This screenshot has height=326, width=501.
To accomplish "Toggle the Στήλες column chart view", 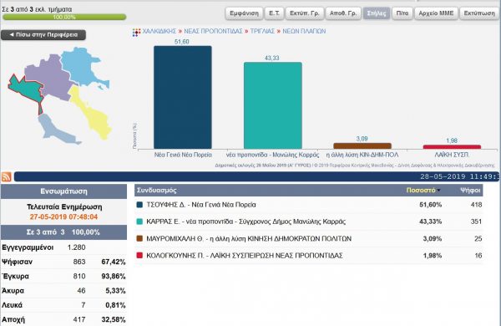I will point(377,13).
